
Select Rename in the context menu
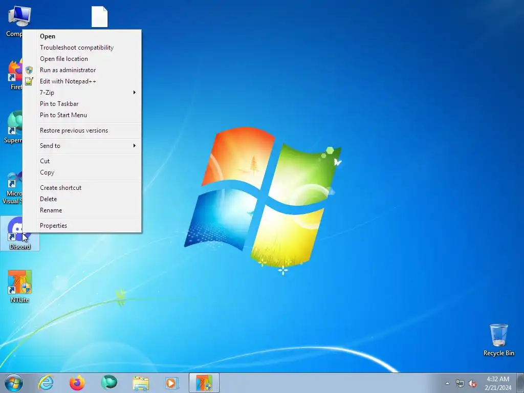[x=82, y=210]
